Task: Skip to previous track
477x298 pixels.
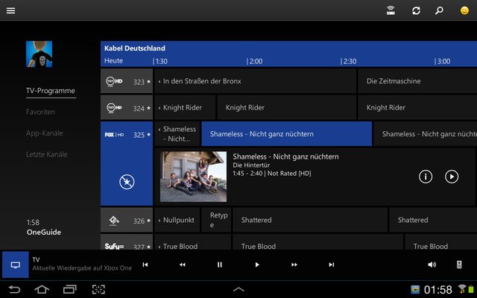Action: 145,264
